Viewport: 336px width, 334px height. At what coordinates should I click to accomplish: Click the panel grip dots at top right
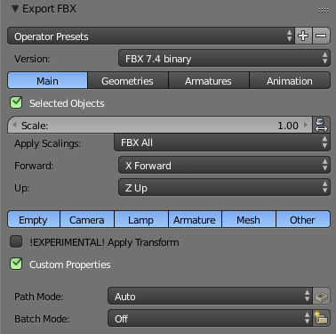pos(324,10)
